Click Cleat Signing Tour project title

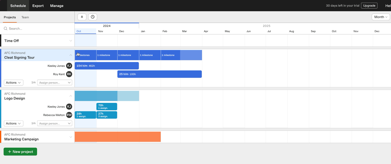coord(19,57)
